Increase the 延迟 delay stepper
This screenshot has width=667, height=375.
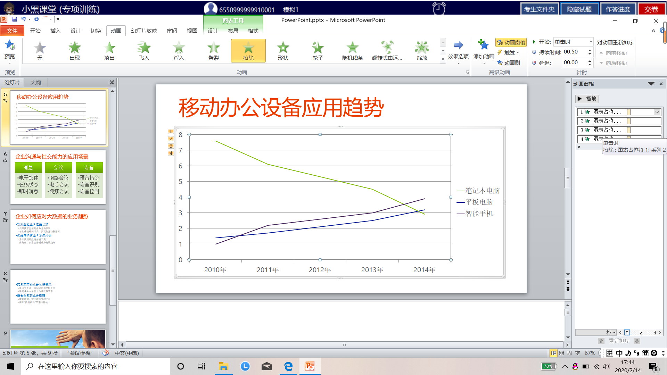pyautogui.click(x=590, y=61)
